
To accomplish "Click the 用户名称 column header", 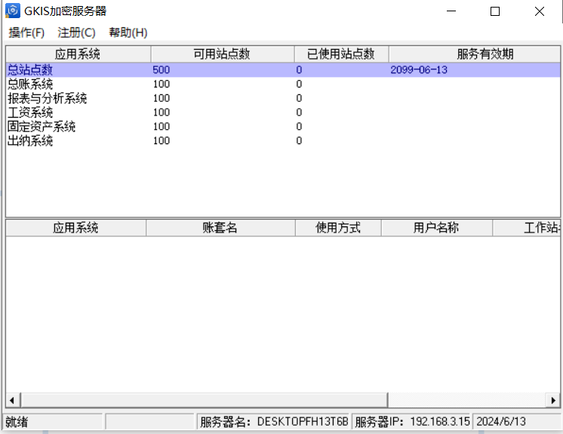I will tap(436, 228).
